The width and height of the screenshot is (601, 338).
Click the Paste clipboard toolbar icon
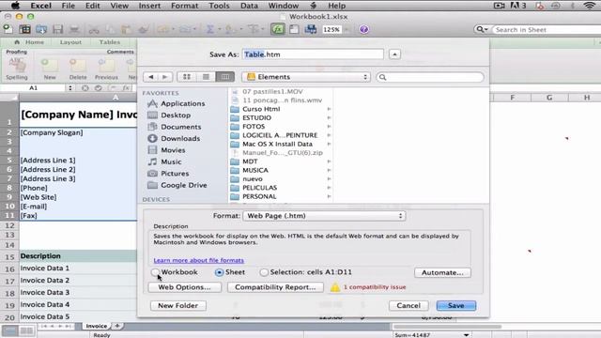(126, 29)
